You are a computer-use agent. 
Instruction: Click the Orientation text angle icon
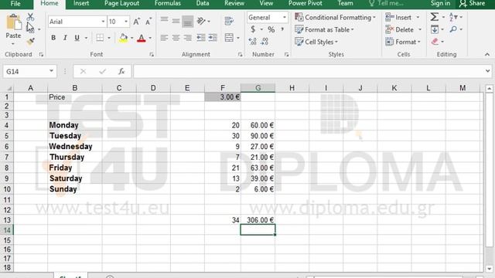201,21
